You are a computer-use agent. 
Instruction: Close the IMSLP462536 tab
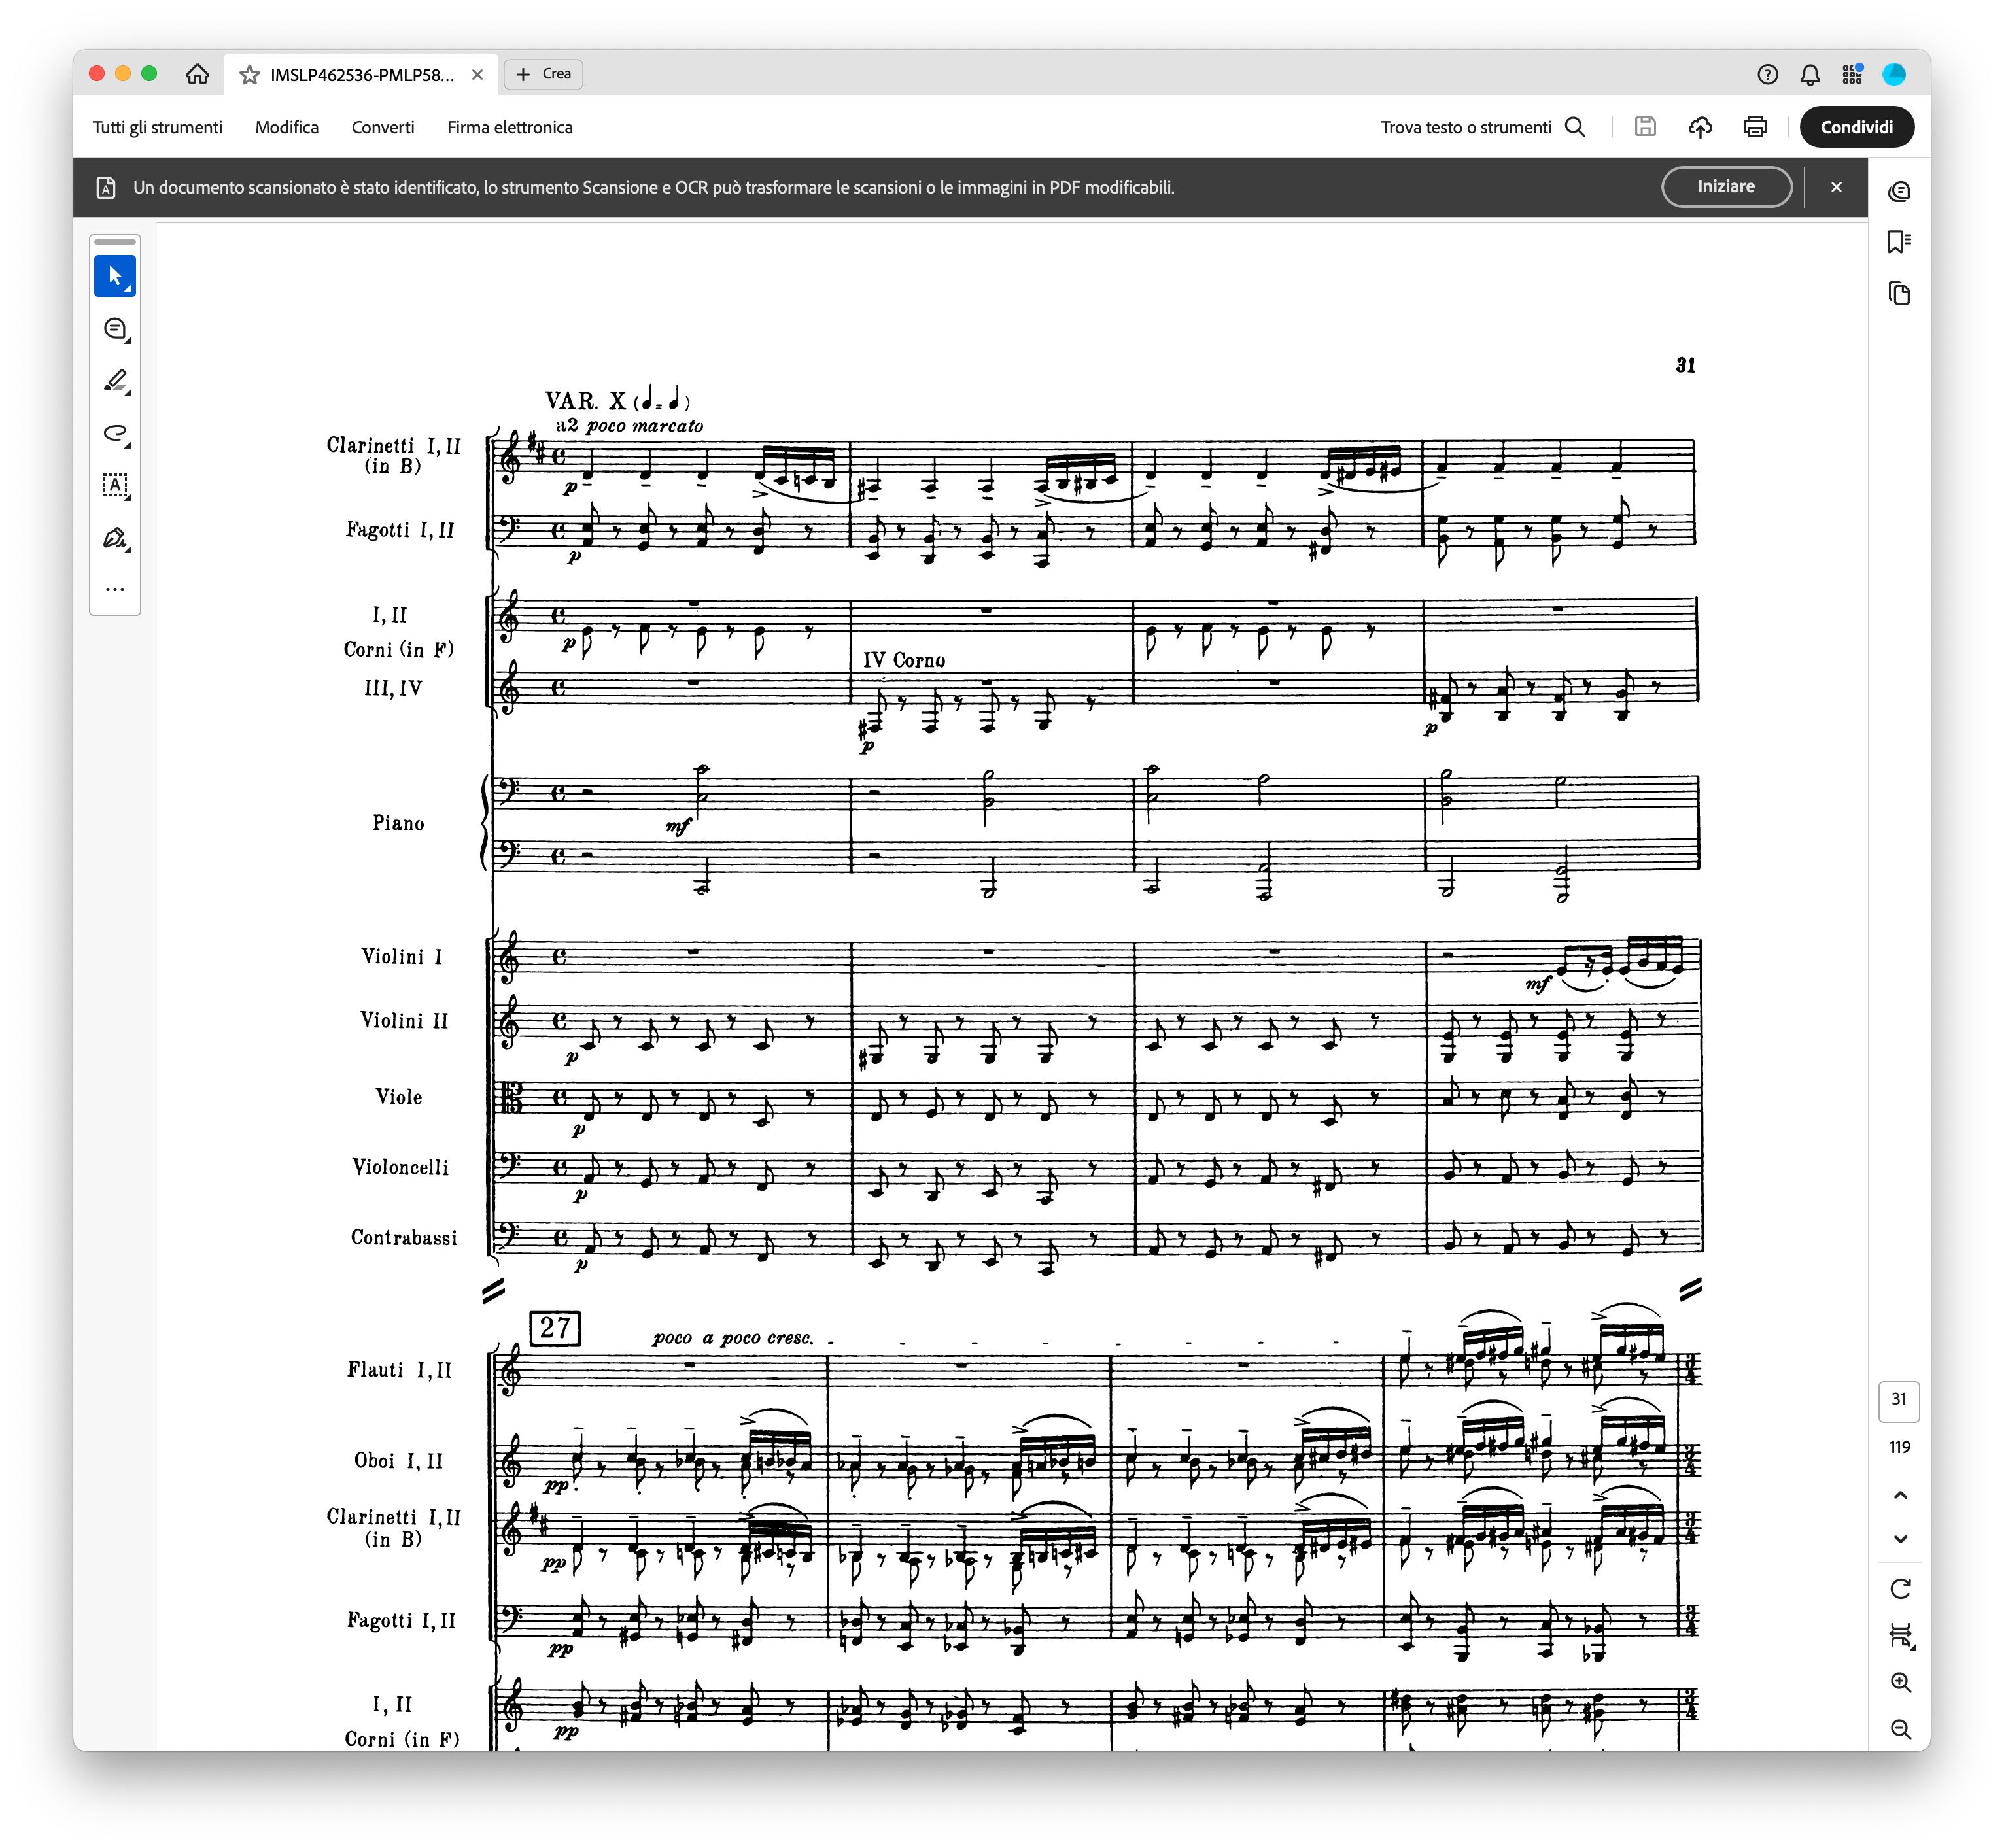click(x=477, y=75)
